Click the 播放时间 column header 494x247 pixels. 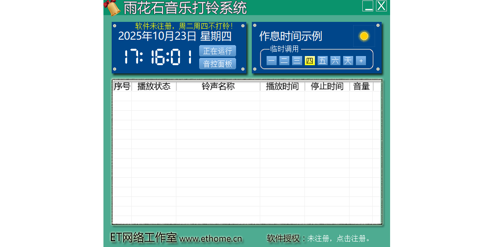click(282, 87)
